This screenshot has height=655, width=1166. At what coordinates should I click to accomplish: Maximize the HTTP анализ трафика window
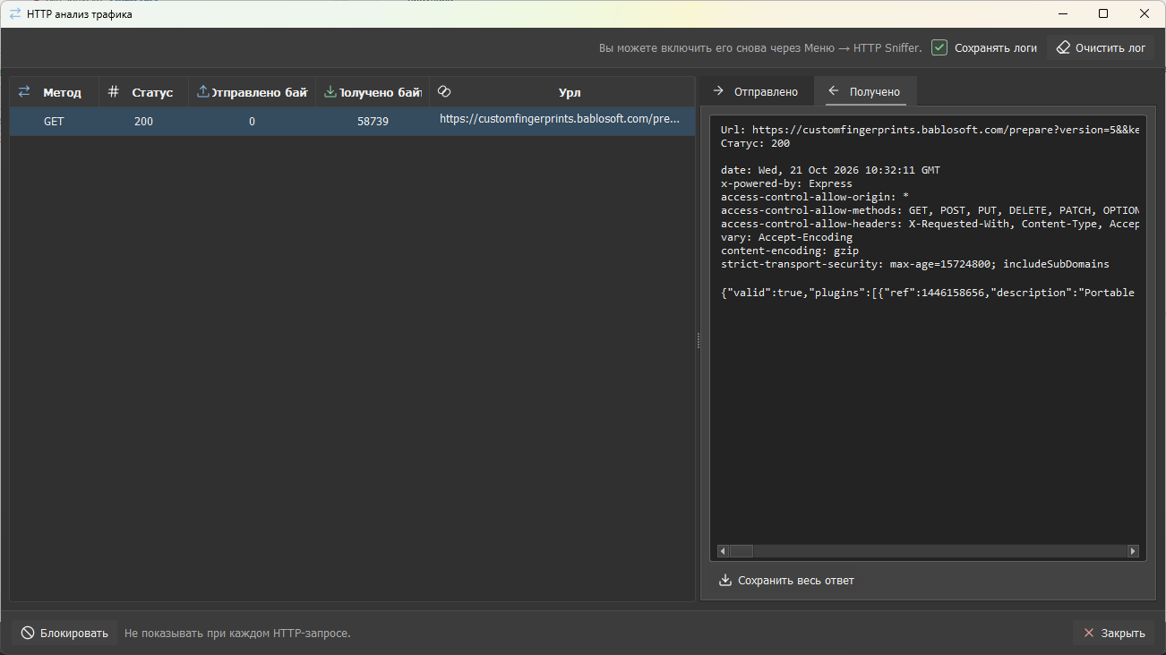pyautogui.click(x=1103, y=13)
